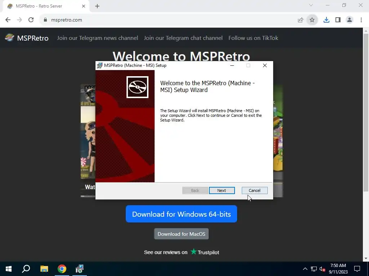Open Join our Telegram news channel link
This screenshot has height=276, width=369.
(97, 38)
